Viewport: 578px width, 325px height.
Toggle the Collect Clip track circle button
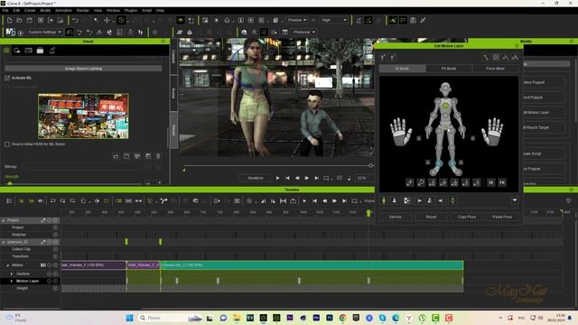55,249
